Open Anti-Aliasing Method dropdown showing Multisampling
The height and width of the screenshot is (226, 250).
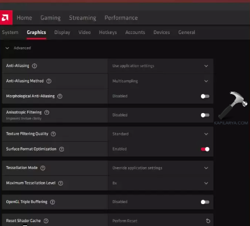161,81
